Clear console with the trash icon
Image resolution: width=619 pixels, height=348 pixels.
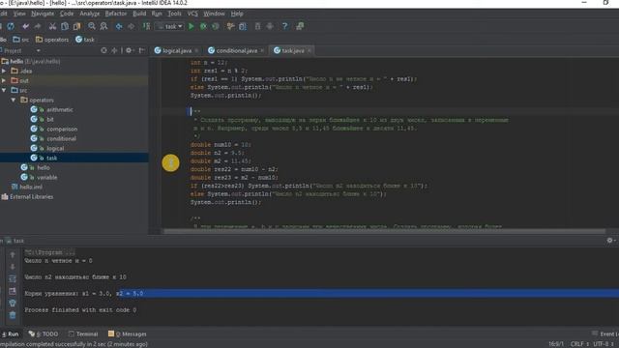(13, 315)
